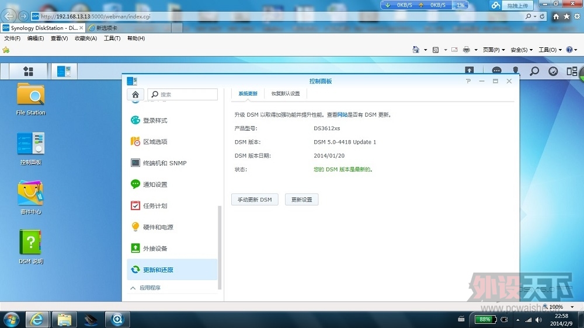The height and width of the screenshot is (328, 584).
Task: Click Control Panel help question mark
Action: coord(468,81)
